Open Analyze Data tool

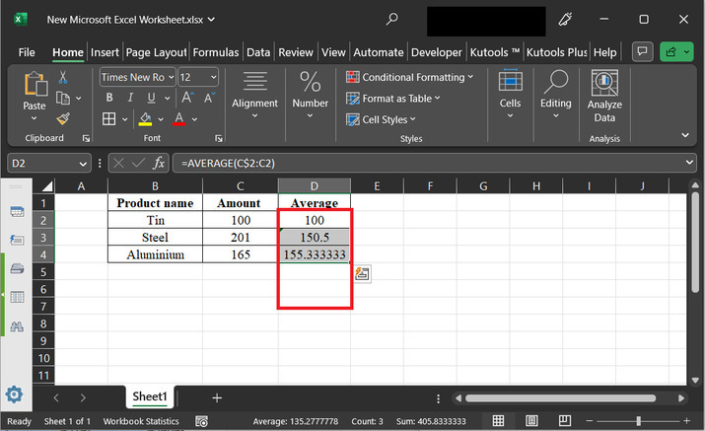(604, 97)
